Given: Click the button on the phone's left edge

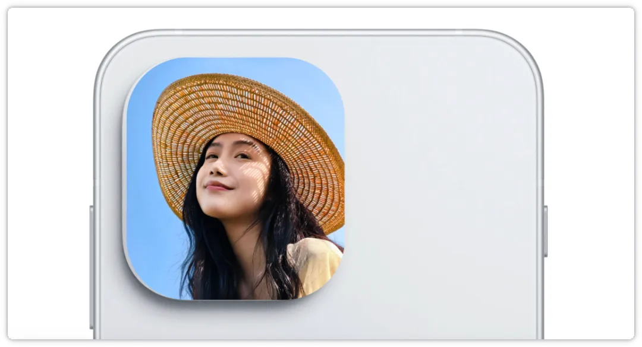Looking at the screenshot, I should tap(92, 268).
